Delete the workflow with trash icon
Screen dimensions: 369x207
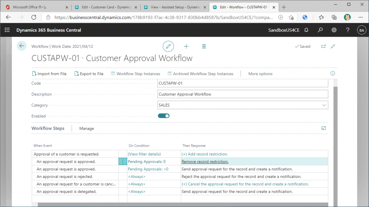[204, 46]
